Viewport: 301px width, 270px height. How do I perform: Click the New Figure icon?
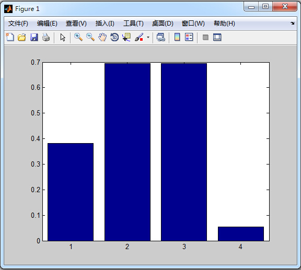coord(10,37)
